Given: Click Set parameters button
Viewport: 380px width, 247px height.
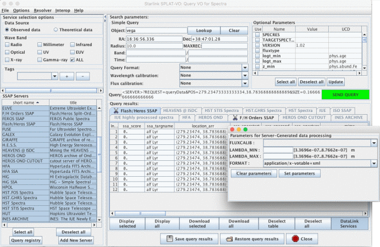Looking at the screenshot, I should tap(299, 173).
